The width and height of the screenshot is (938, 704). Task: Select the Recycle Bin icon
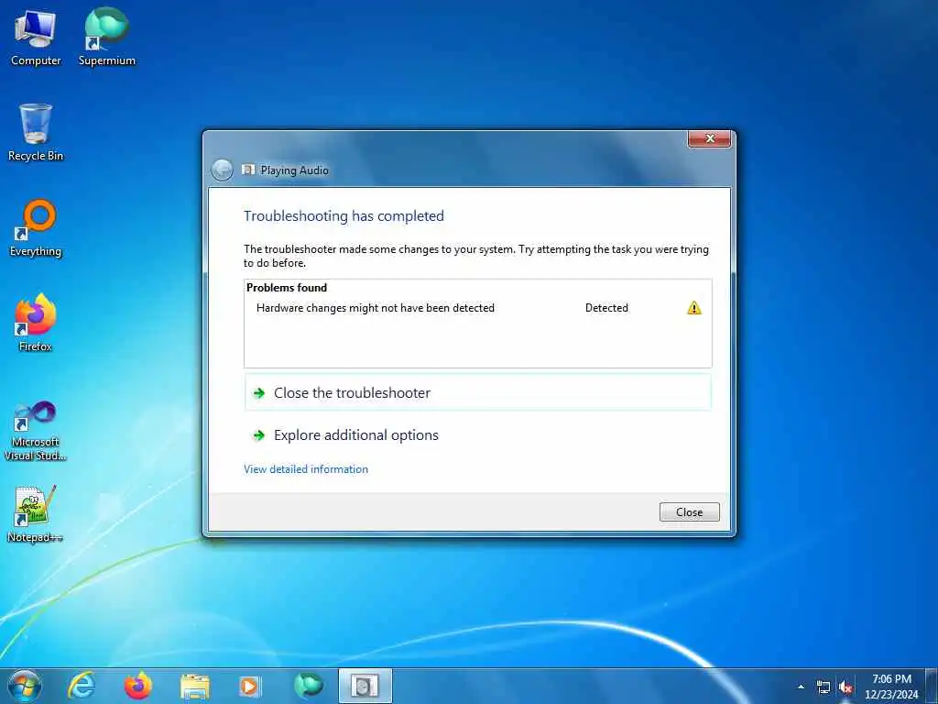point(36,132)
